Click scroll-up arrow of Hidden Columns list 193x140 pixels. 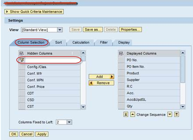tap(83, 53)
